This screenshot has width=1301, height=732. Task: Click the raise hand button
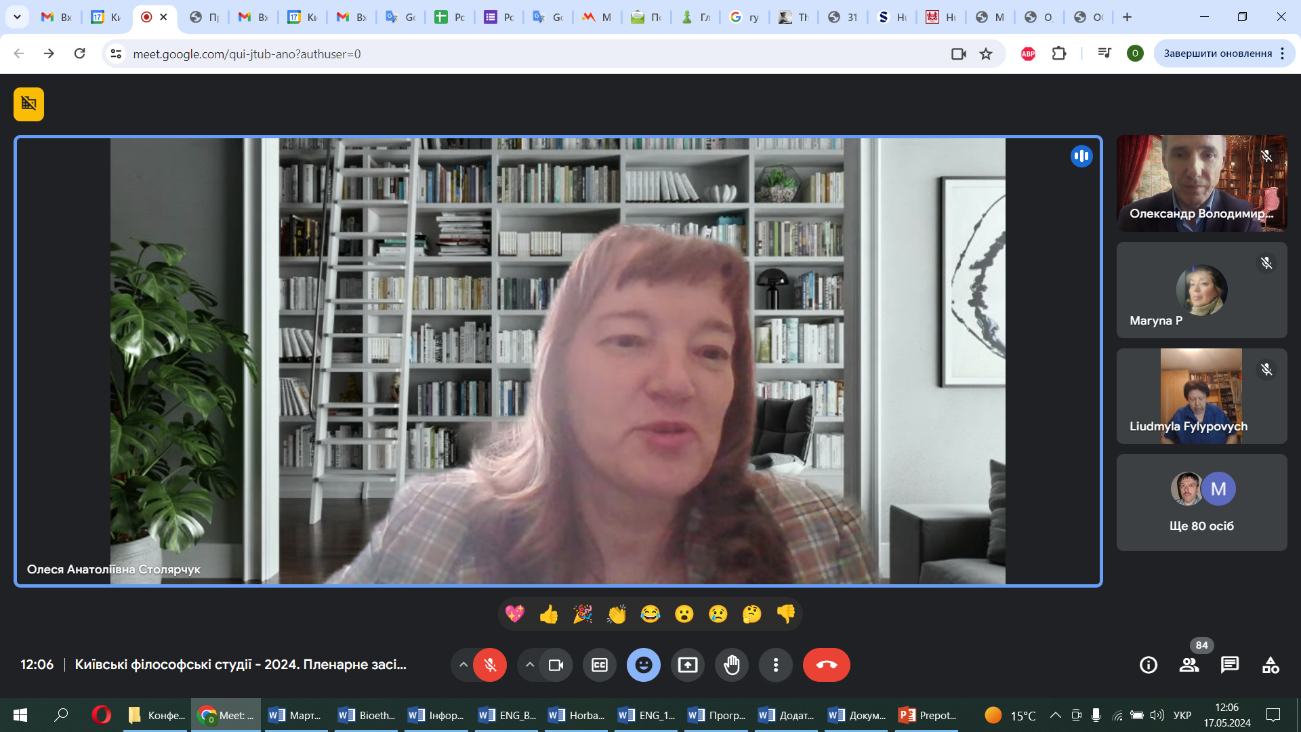tap(732, 665)
